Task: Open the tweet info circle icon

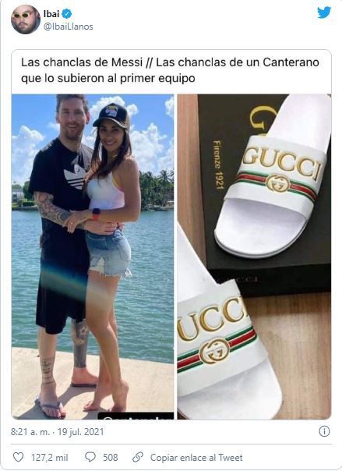Action: [x=324, y=431]
